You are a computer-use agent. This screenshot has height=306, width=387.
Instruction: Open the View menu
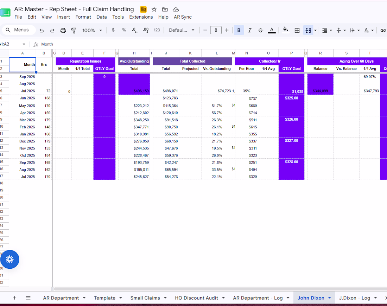point(46,17)
